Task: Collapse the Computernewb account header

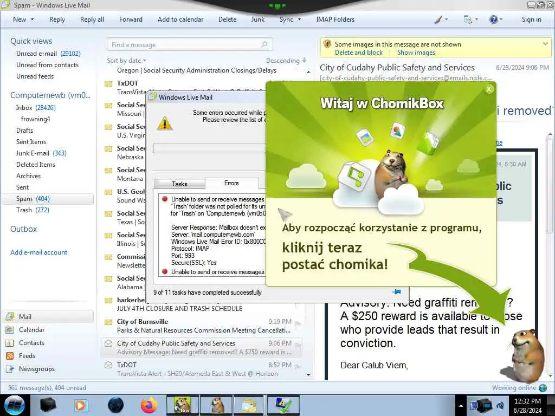Action: 50,95
